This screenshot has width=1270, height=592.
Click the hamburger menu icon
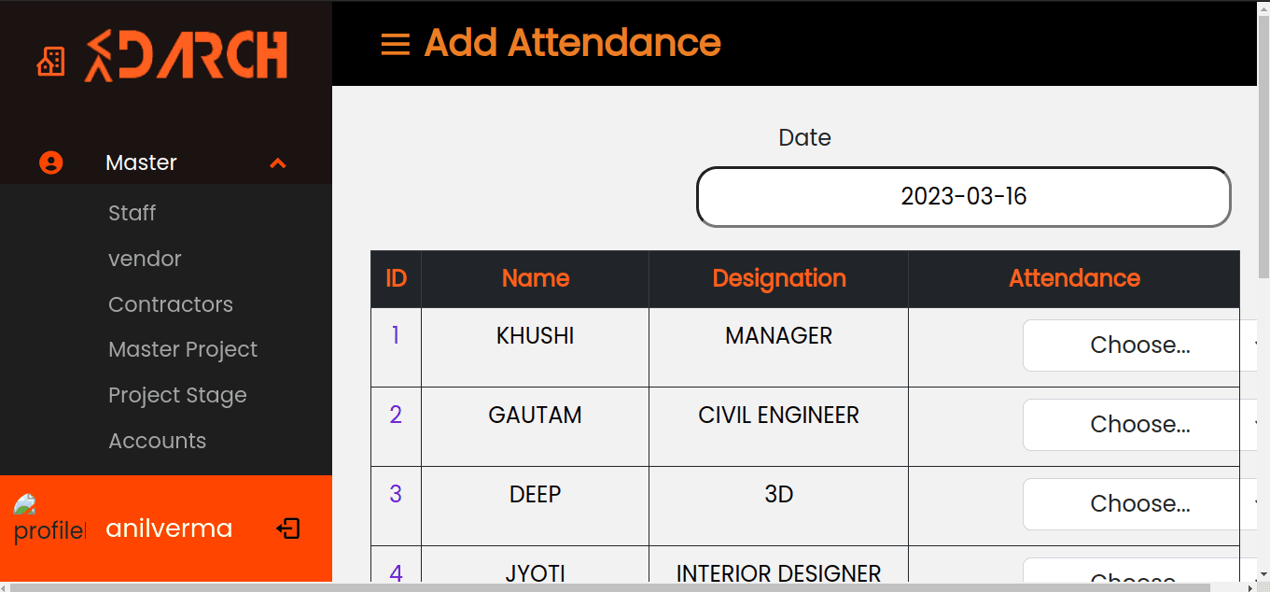click(396, 44)
